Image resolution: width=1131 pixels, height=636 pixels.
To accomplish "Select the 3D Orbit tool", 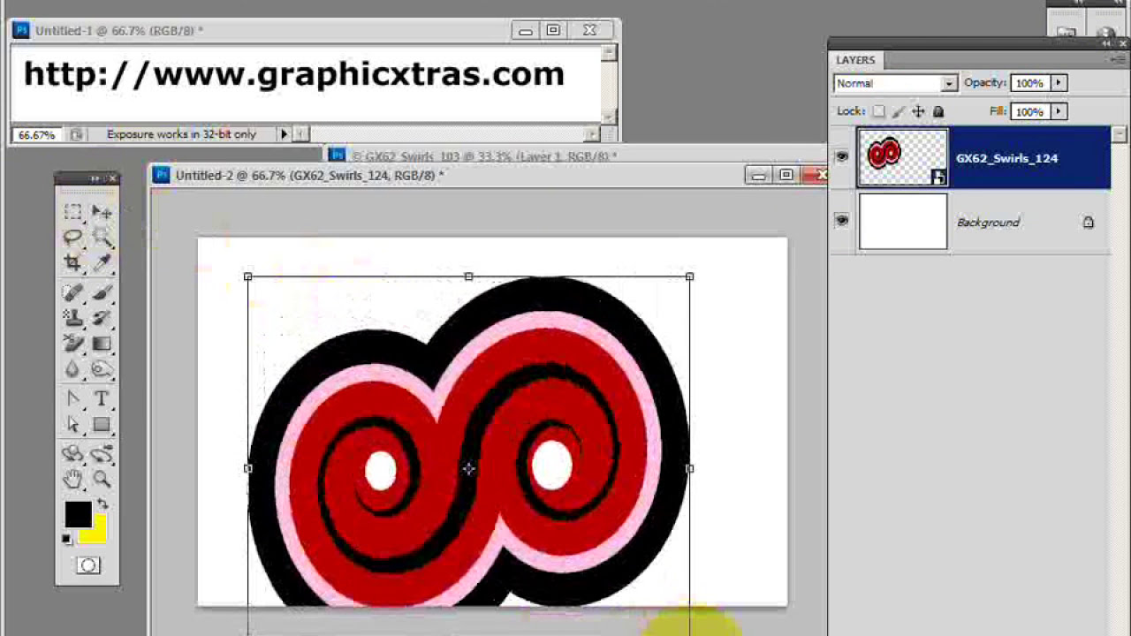I will [x=102, y=454].
